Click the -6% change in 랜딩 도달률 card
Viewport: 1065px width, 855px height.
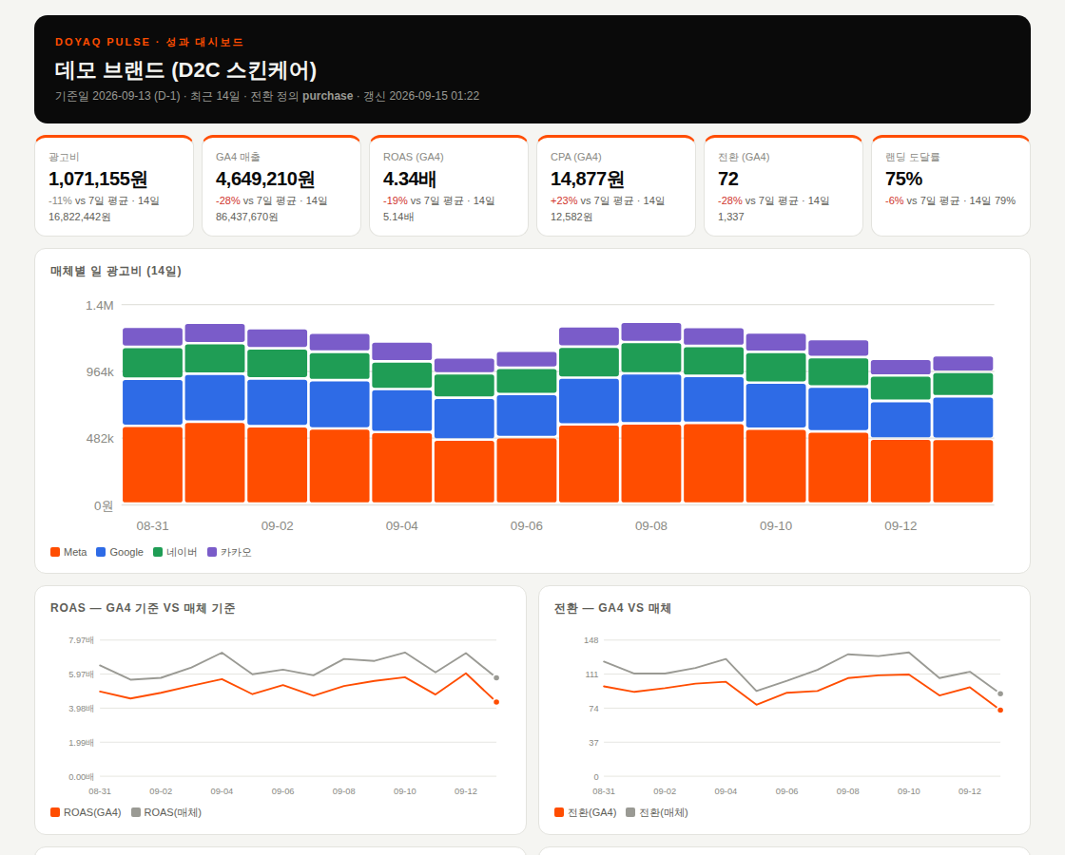tap(895, 200)
